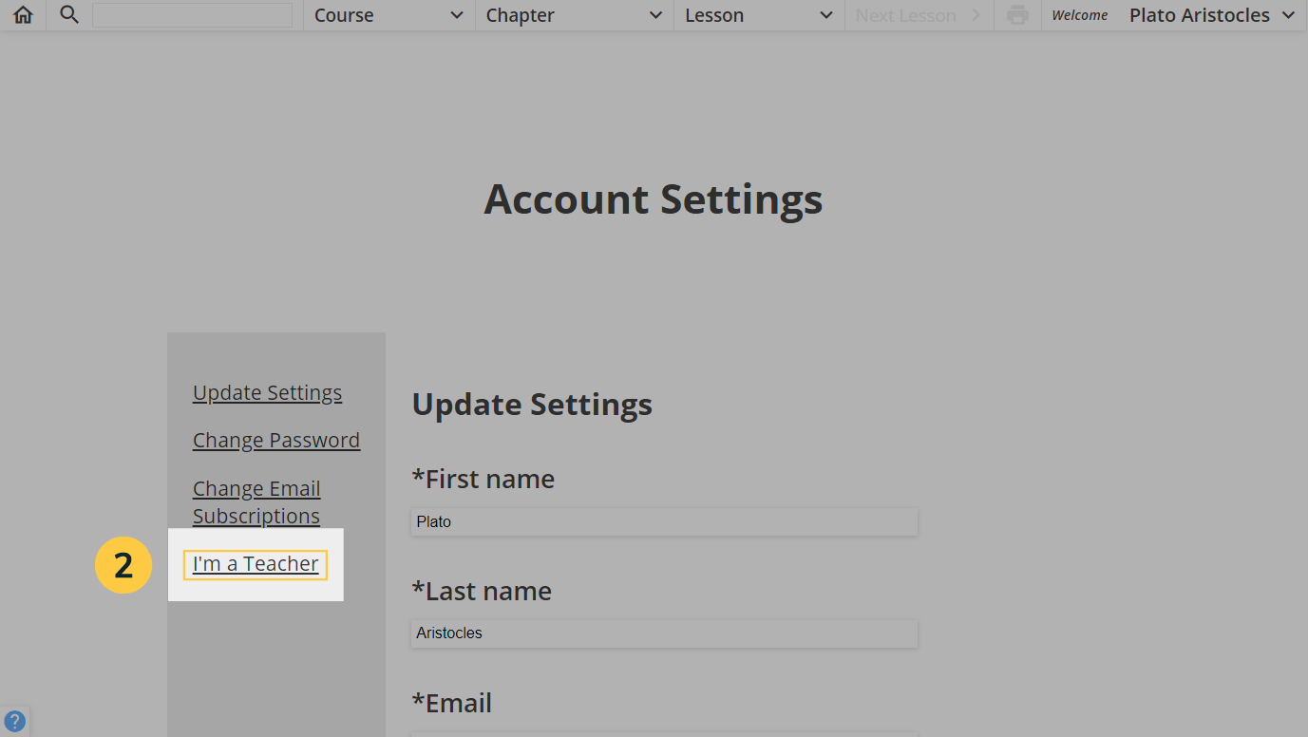Expand the Chapter dropdown menu
Image resolution: width=1308 pixels, height=737 pixels.
[x=574, y=15]
